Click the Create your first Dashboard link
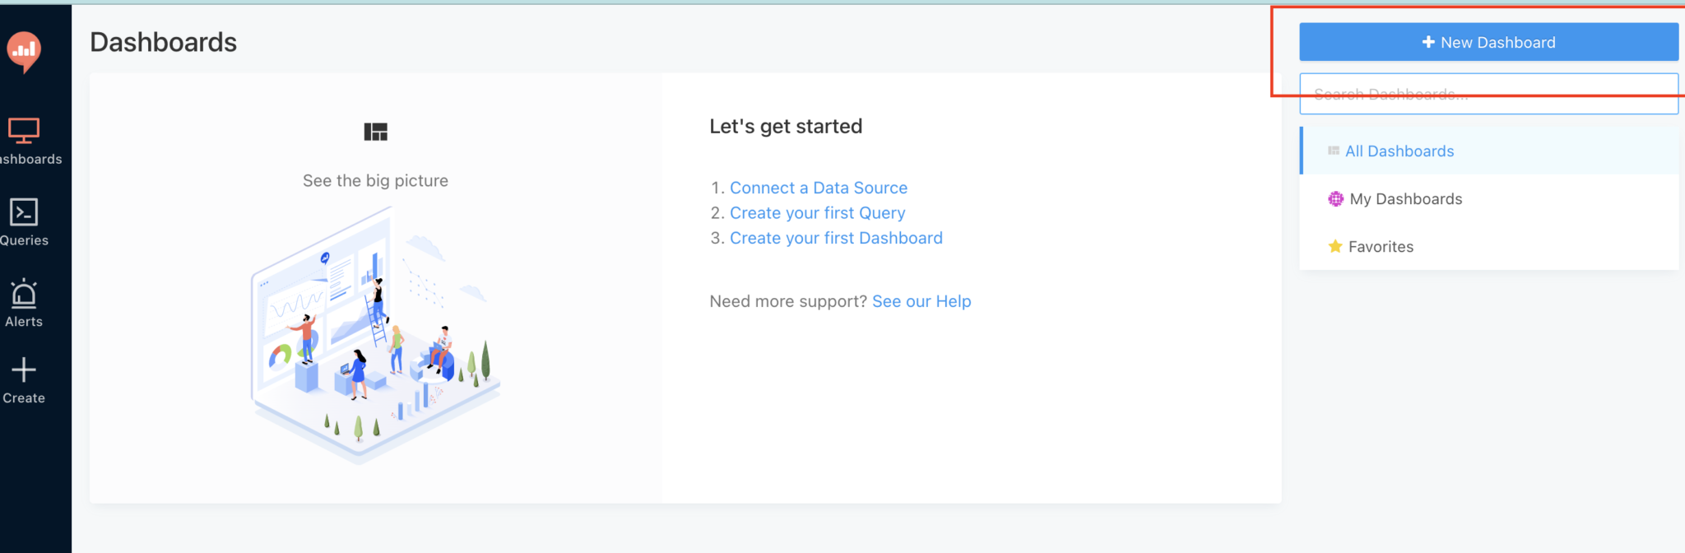The image size is (1685, 553). [x=836, y=238]
